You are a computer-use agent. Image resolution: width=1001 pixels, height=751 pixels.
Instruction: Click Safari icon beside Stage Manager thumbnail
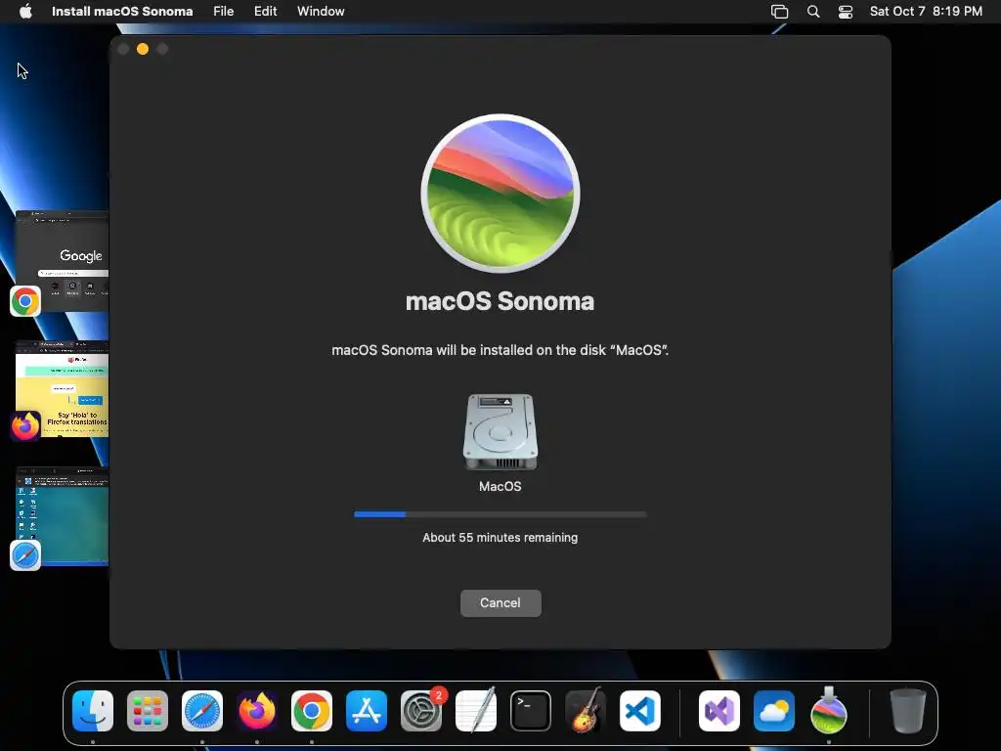[25, 555]
